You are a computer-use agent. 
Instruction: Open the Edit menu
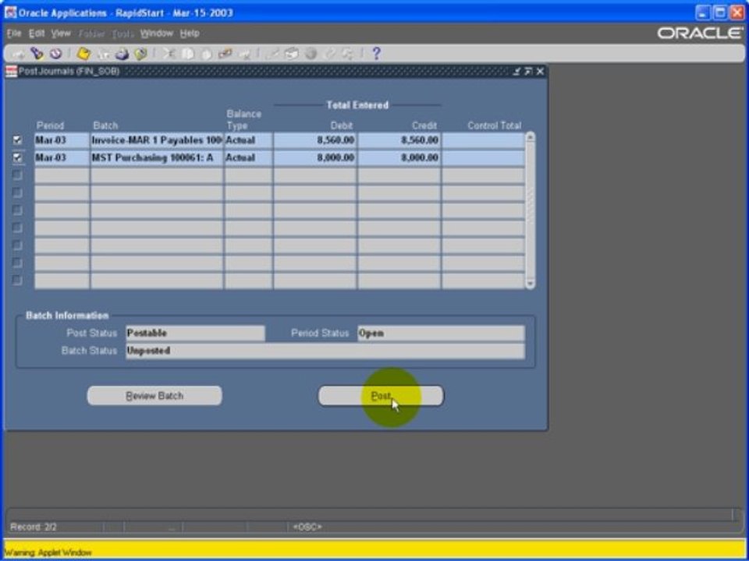click(x=37, y=34)
